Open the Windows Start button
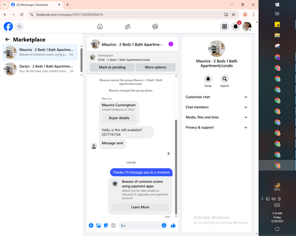 277,5
